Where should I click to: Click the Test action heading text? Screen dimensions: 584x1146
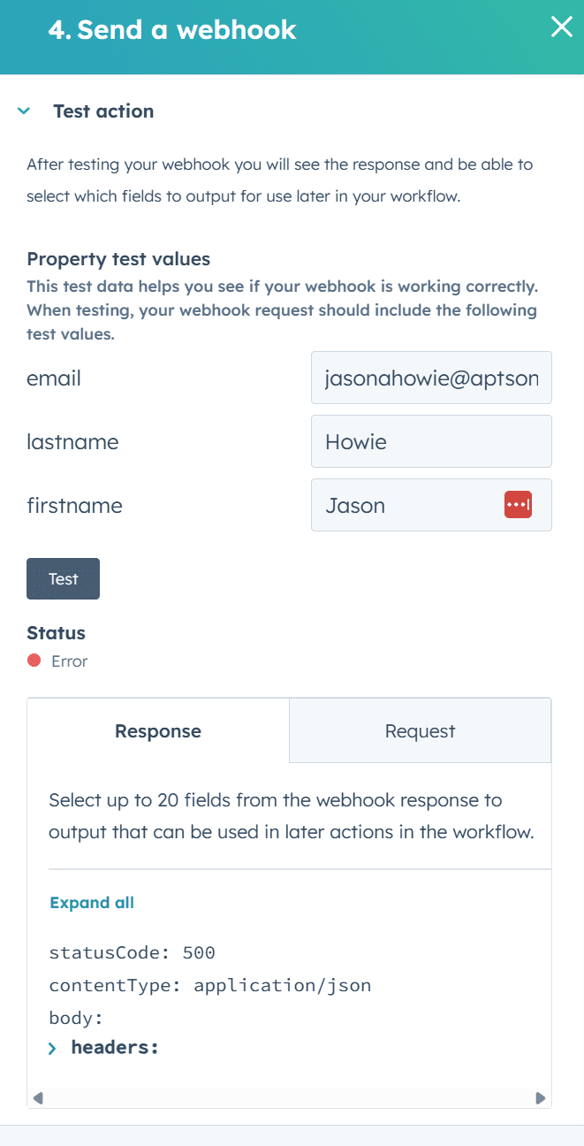[x=103, y=111]
